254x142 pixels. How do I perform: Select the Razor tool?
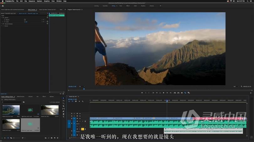tap(63, 106)
